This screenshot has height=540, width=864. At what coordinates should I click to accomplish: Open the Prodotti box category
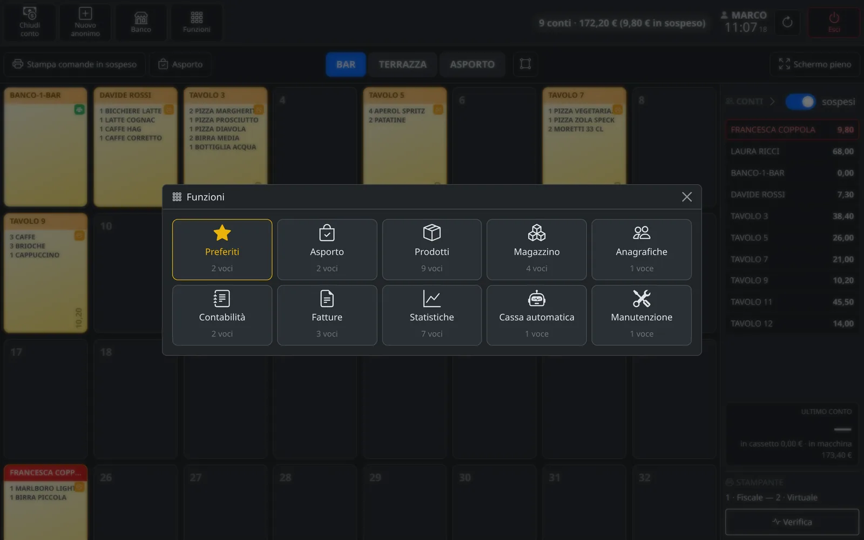point(431,249)
